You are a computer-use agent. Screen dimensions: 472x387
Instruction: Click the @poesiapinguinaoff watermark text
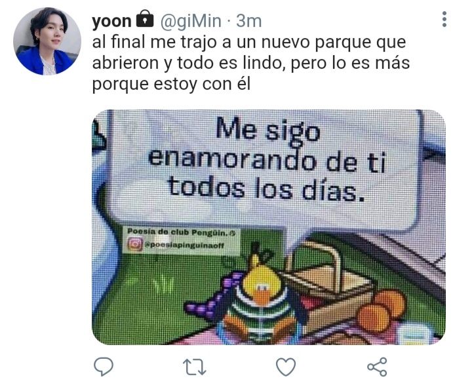pos(184,245)
